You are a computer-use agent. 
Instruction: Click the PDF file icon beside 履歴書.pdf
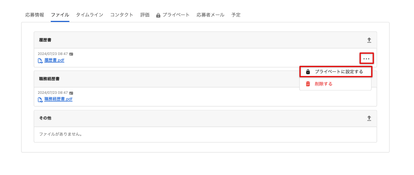click(40, 61)
